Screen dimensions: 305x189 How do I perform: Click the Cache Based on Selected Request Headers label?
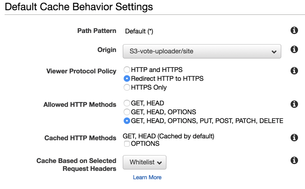pos(76,164)
